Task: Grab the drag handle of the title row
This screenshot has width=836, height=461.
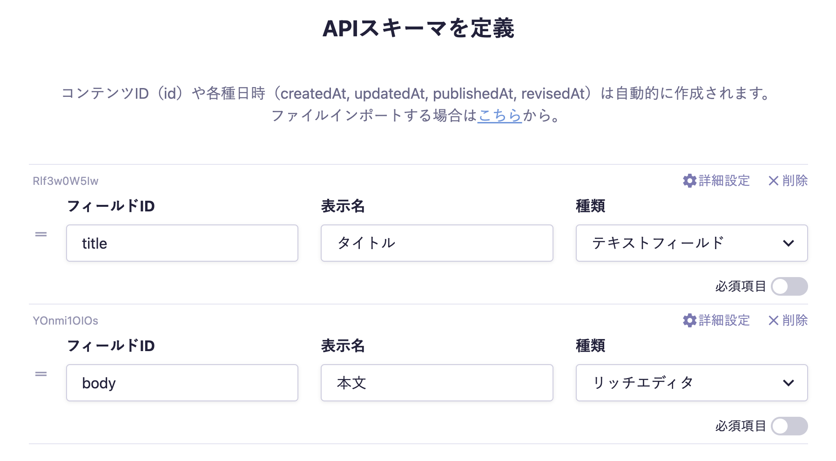Action: point(41,234)
